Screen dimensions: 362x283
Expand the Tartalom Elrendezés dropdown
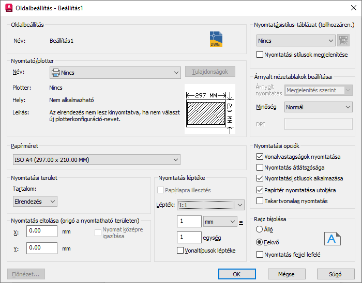[35, 201]
